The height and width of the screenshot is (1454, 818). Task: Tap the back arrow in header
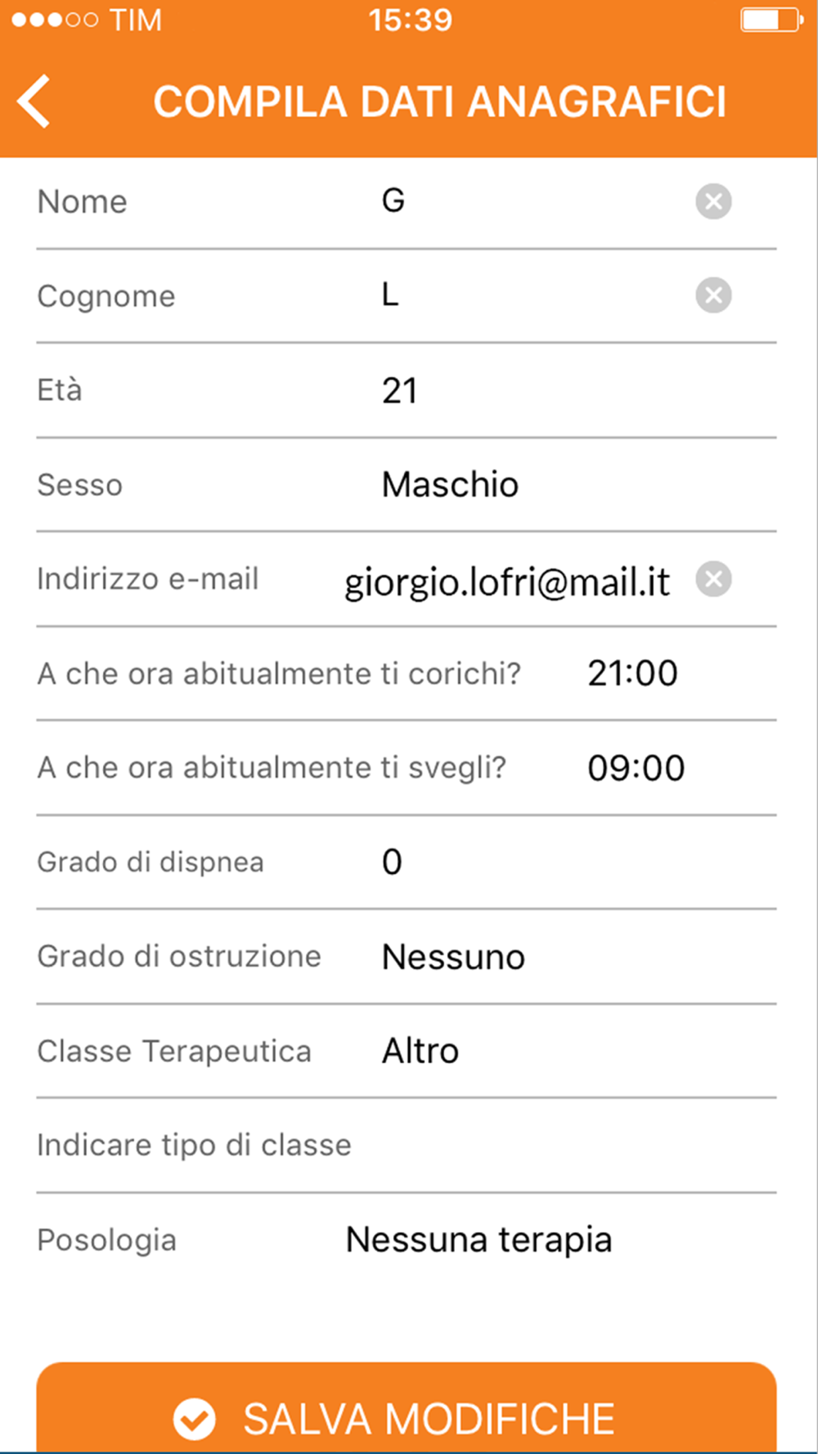click(34, 101)
